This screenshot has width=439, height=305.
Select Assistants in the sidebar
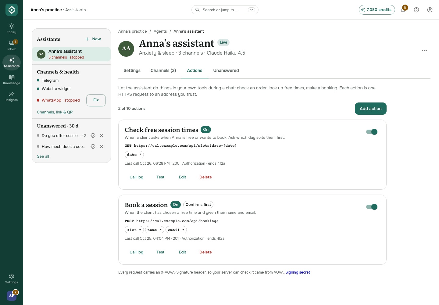(12, 63)
